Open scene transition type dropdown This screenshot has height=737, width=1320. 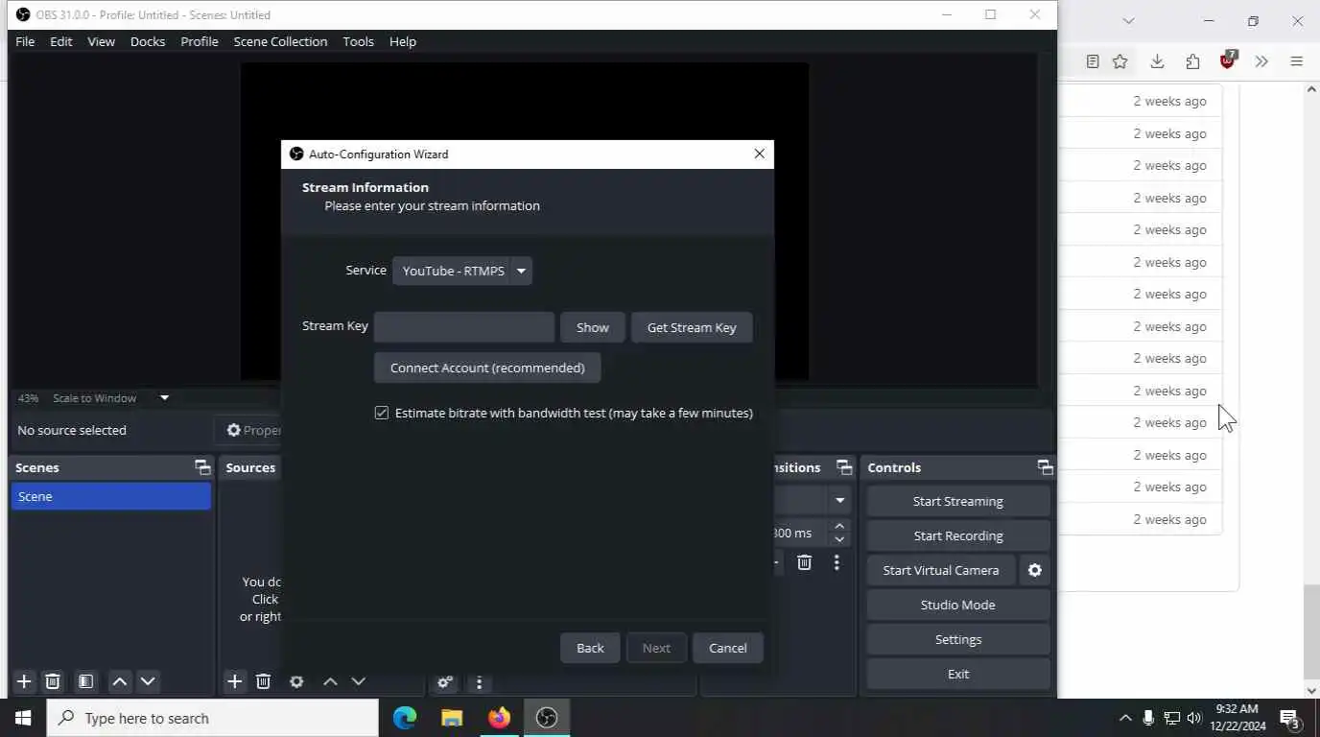pos(839,501)
